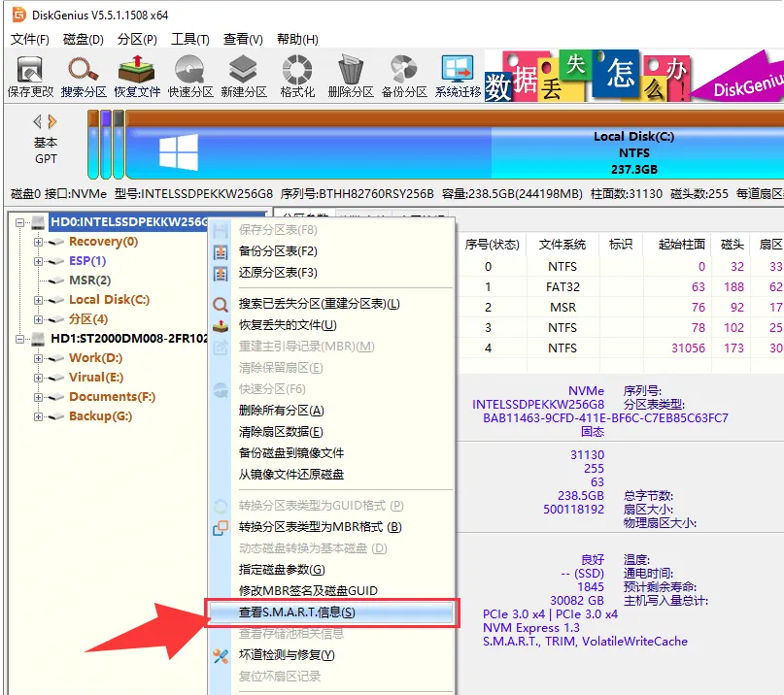The image size is (784, 695).
Task: Click the tools icon beside 坏道检测与修复
Action: pyautogui.click(x=221, y=656)
